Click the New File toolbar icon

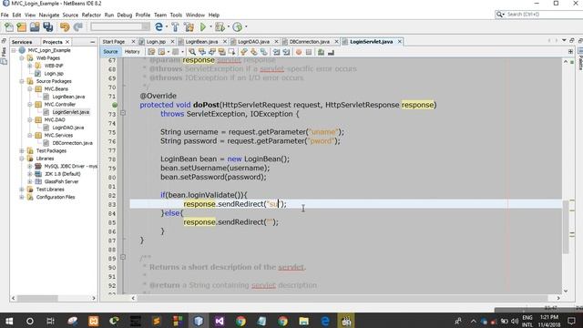8,27
